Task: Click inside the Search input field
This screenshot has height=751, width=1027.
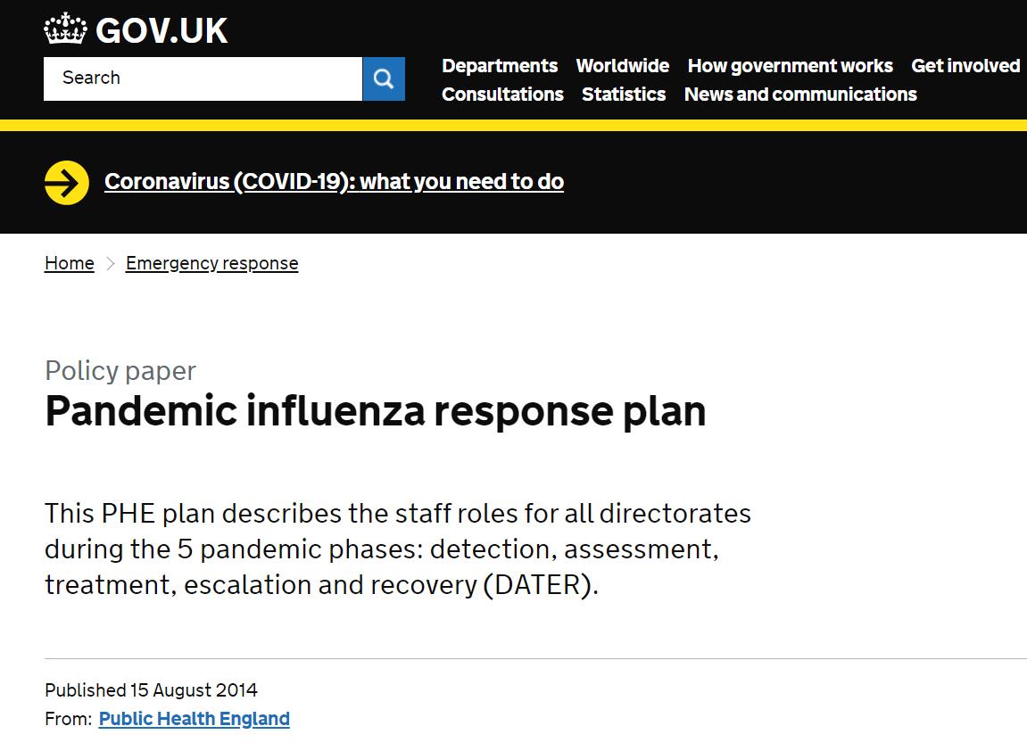Action: [x=203, y=78]
